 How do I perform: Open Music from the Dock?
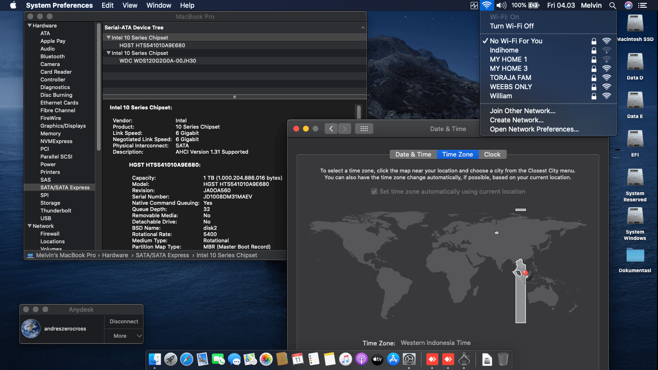(345, 359)
